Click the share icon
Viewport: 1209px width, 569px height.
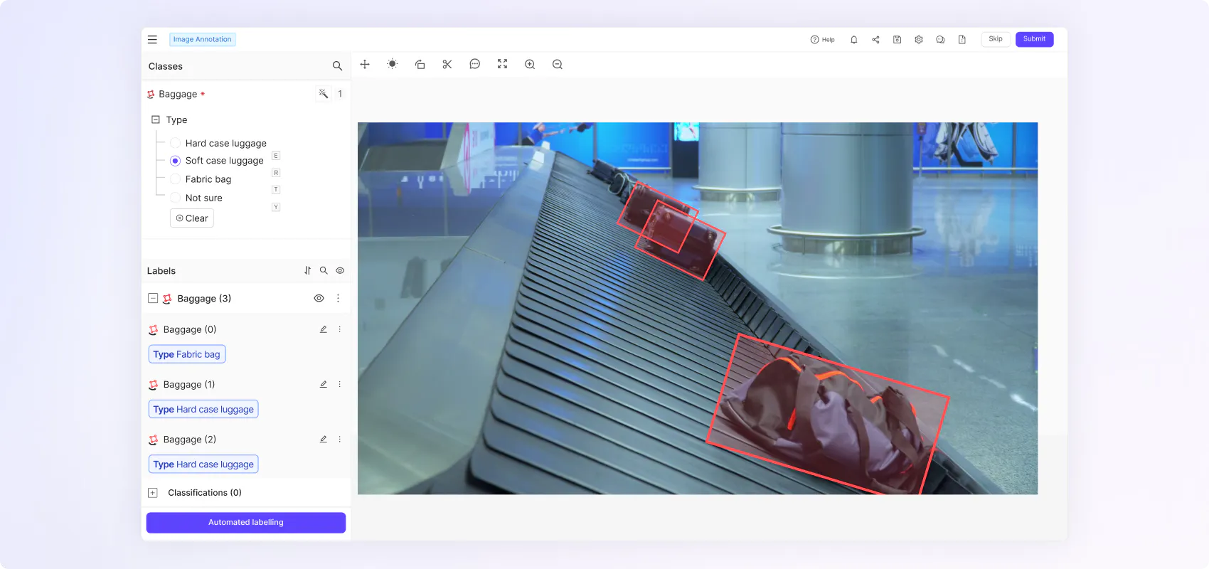[875, 40]
